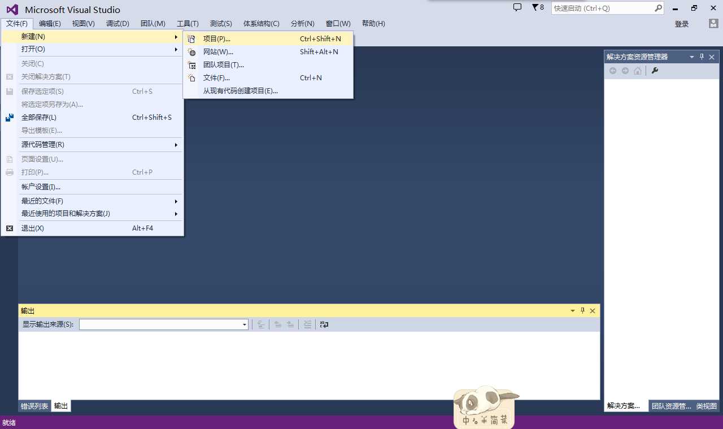Image resolution: width=723 pixels, height=429 pixels.
Task: Go to next message in Output
Action: [x=290, y=324]
